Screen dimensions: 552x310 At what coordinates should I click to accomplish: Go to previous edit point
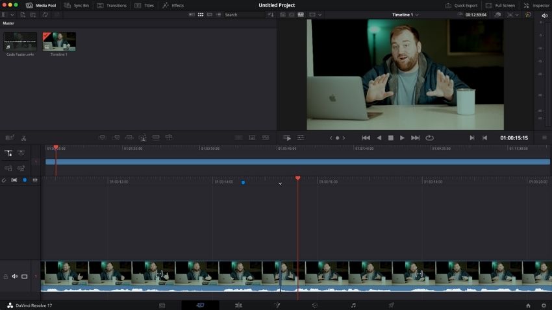coord(366,138)
